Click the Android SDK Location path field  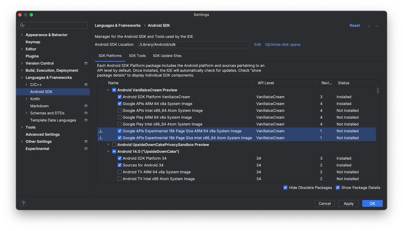(194, 45)
